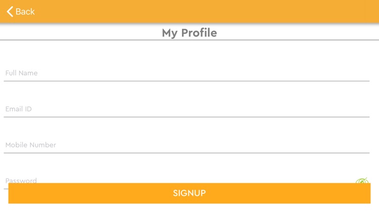This screenshot has width=379, height=213.
Task: Click underline beneath Full Name field
Action: click(x=186, y=81)
